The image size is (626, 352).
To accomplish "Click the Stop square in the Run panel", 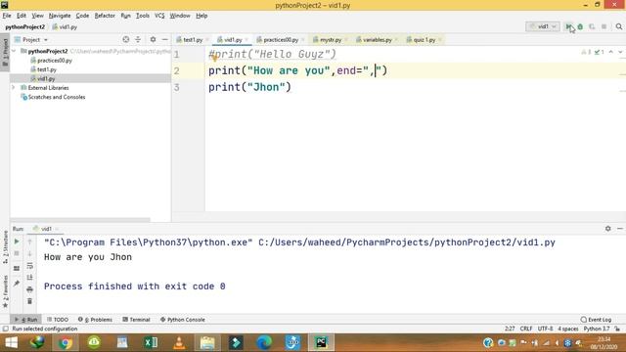I will pyautogui.click(x=17, y=253).
